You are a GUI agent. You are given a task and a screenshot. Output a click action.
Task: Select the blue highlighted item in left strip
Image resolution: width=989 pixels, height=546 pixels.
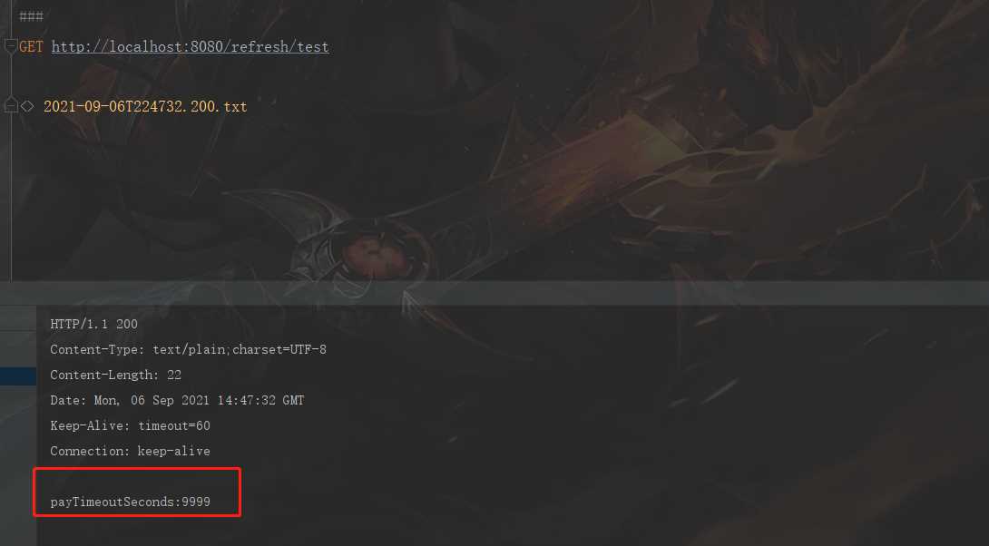tap(17, 375)
